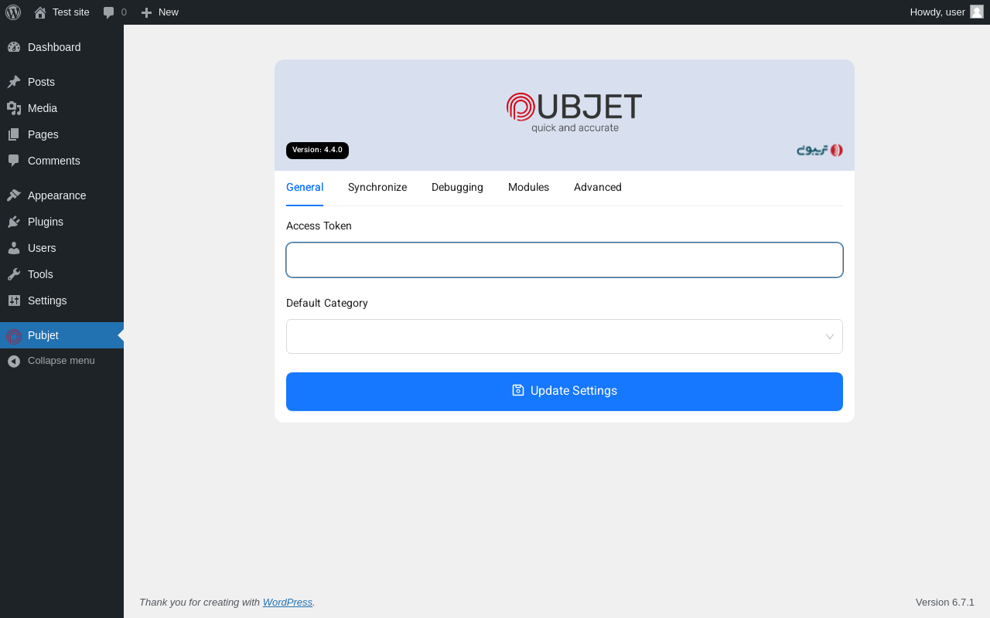Click the Version: 4.4.0 badge
Image resolution: width=990 pixels, height=618 pixels.
pyautogui.click(x=317, y=151)
